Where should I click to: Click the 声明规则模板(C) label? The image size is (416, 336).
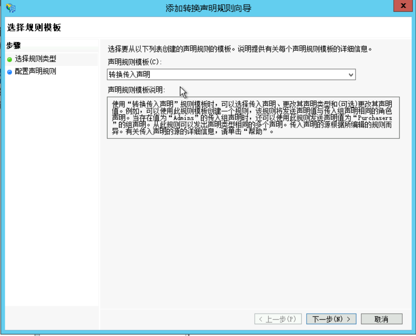tap(135, 62)
